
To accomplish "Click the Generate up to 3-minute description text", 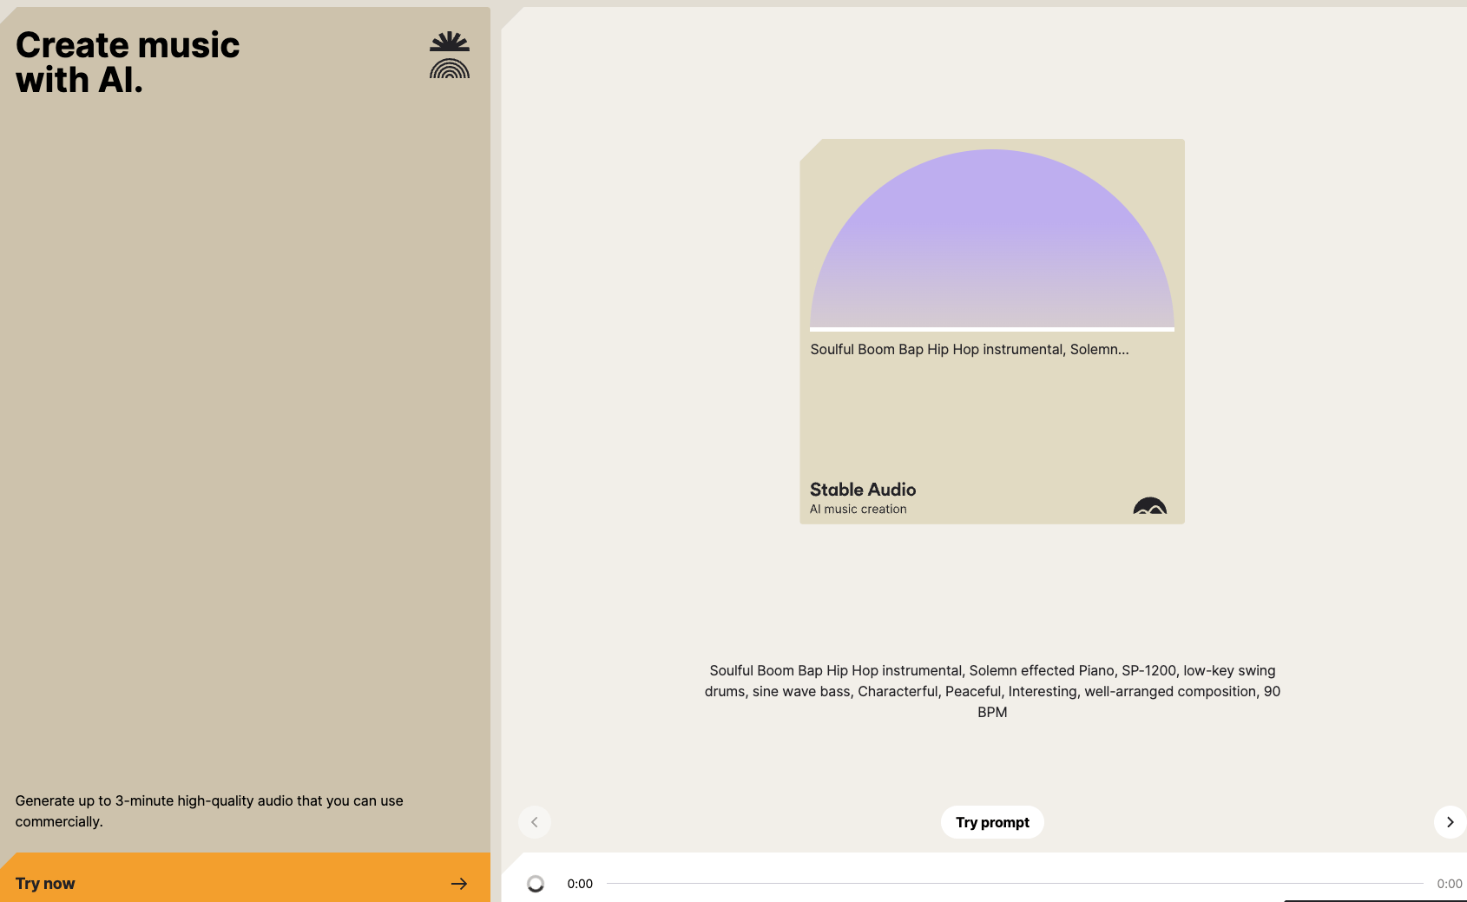I will tap(209, 811).
